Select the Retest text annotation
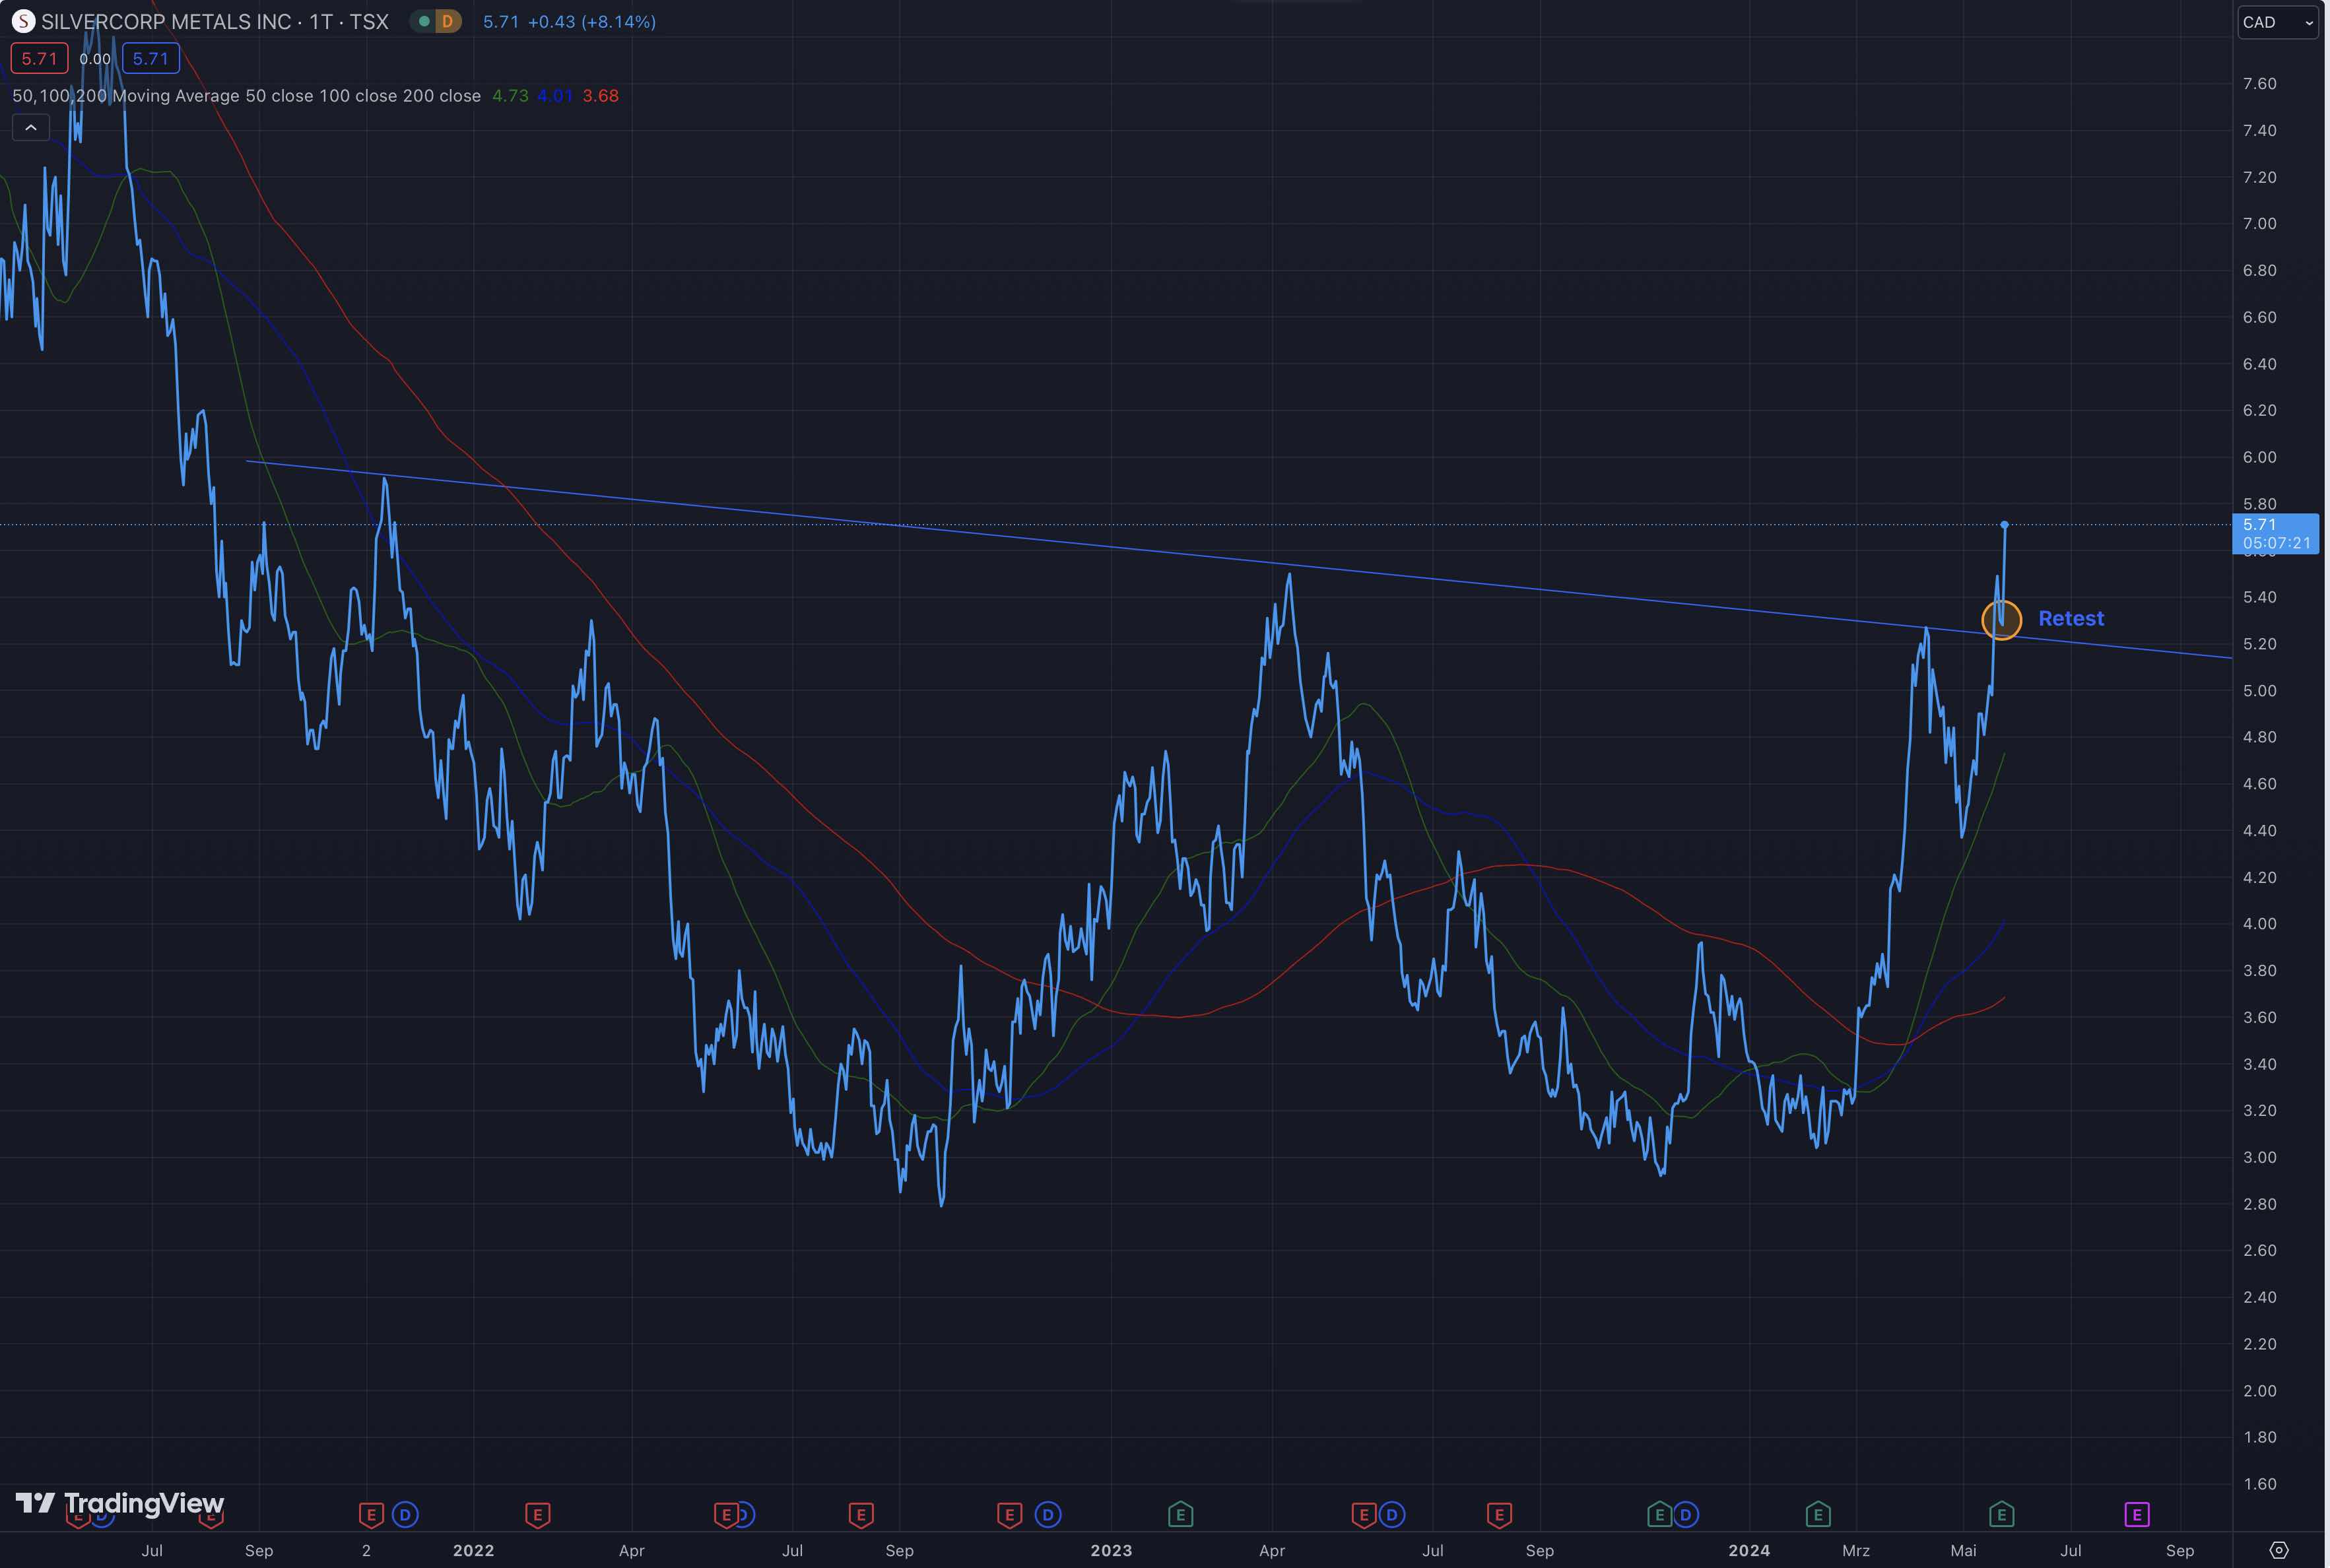The width and height of the screenshot is (2330, 1568). click(2071, 619)
